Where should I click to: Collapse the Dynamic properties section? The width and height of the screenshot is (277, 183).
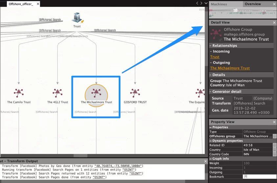(210, 141)
